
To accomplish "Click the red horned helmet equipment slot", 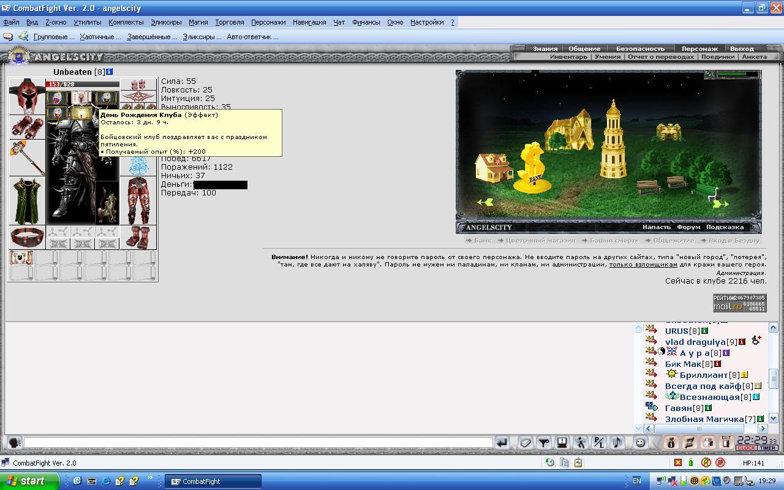I will coord(27,96).
